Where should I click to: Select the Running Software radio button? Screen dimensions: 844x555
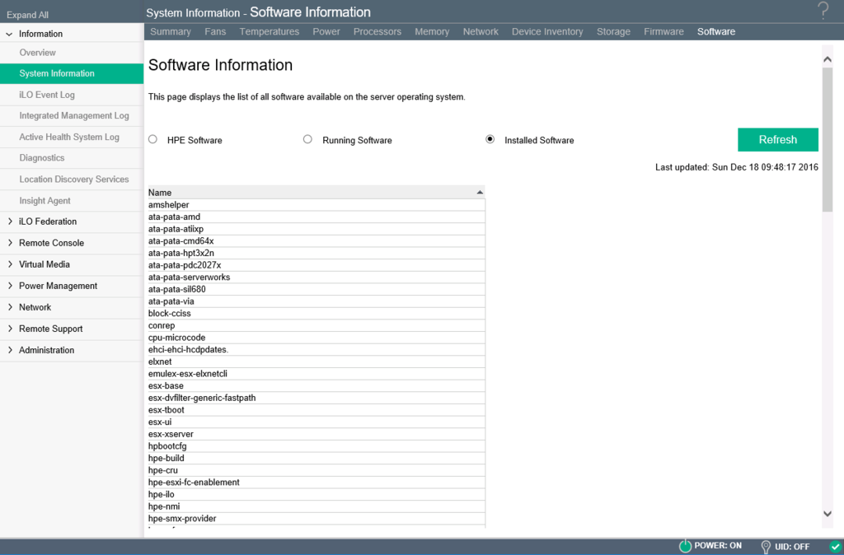tap(307, 139)
